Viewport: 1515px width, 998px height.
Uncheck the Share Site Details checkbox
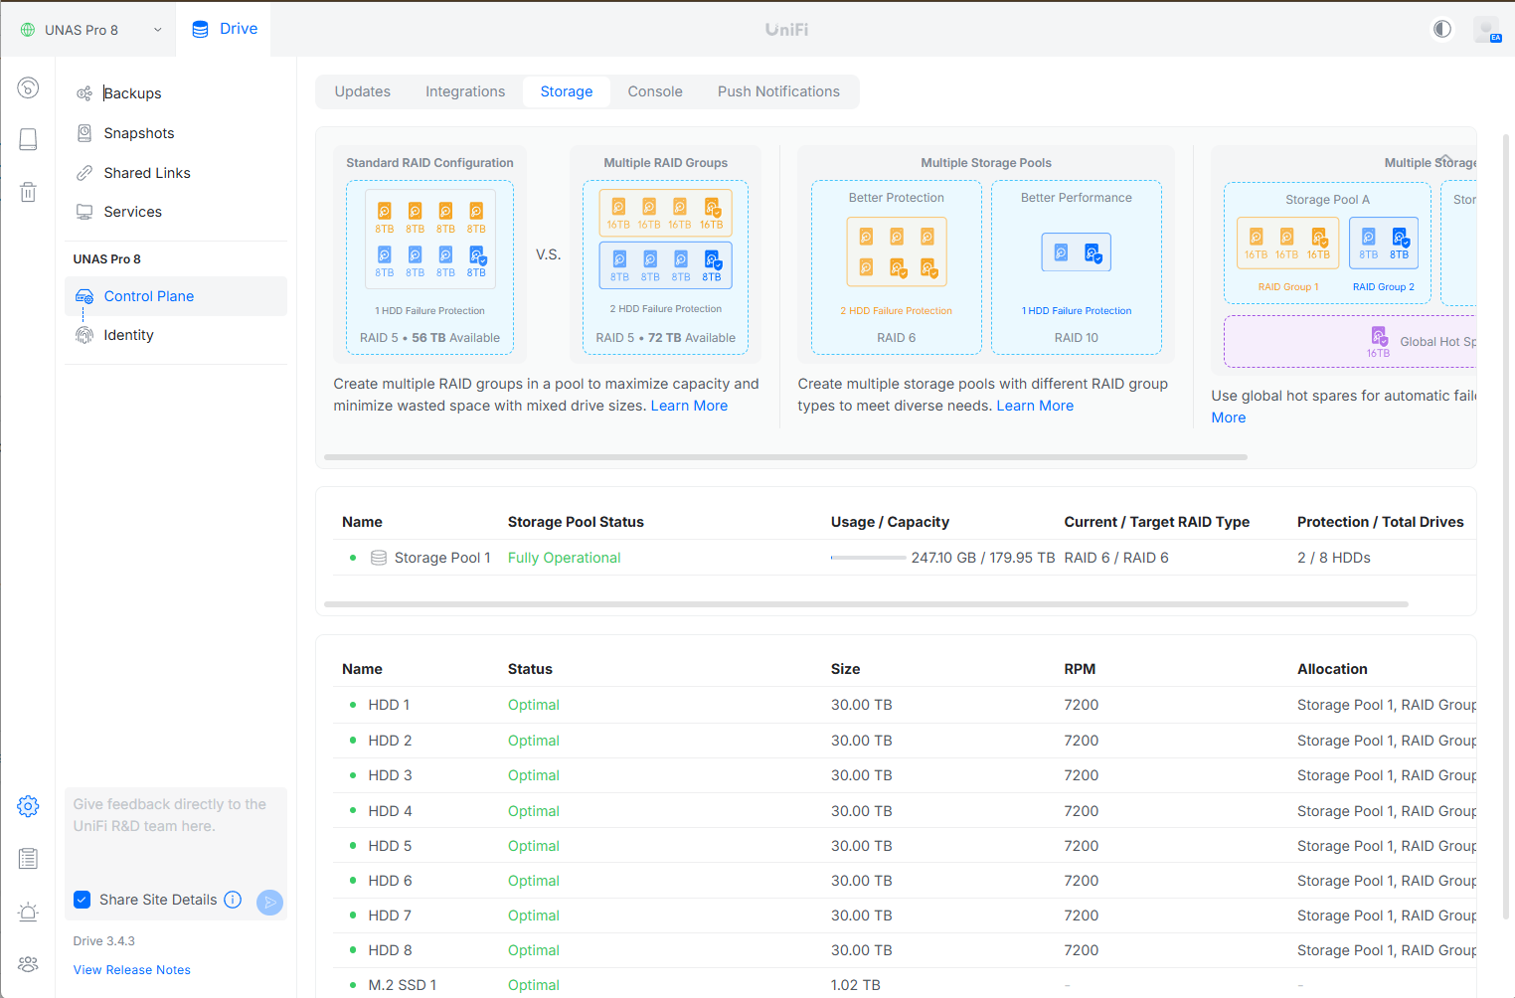[83, 900]
